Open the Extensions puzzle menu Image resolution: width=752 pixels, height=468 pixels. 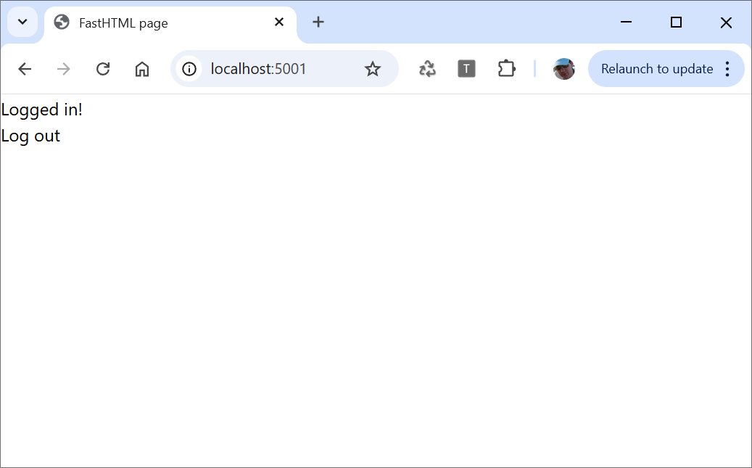tap(506, 69)
